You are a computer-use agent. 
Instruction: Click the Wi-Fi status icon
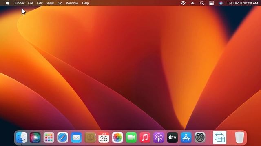click(x=183, y=3)
